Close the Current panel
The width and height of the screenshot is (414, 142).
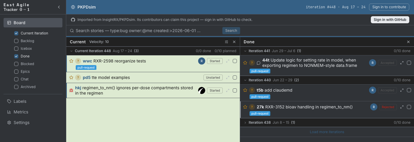[x=234, y=42]
